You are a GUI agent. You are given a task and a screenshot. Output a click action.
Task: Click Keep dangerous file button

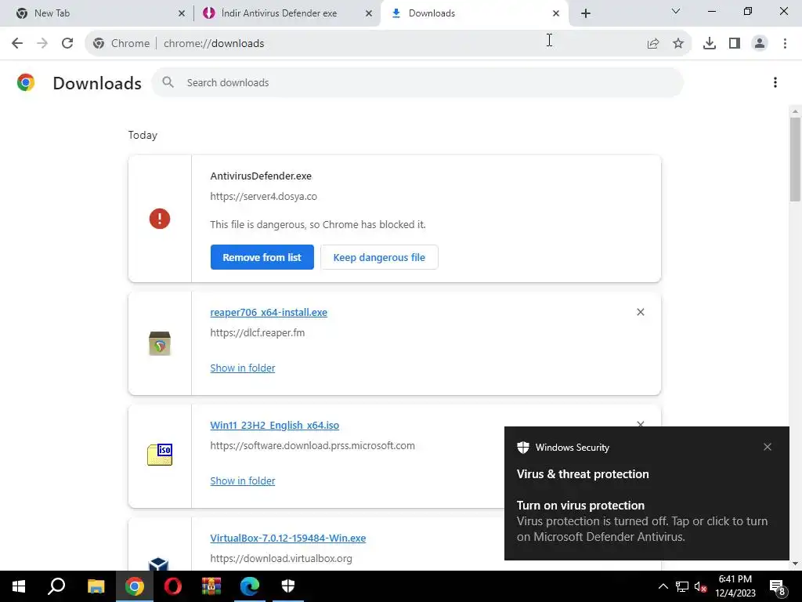click(379, 257)
